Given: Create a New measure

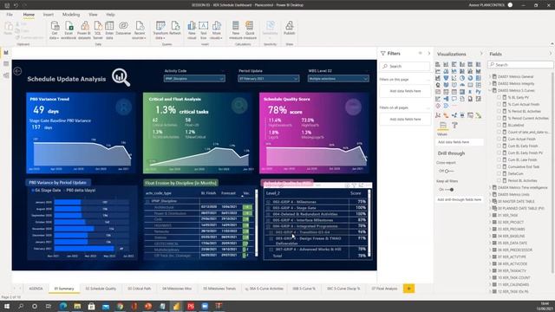Looking at the screenshot, I should 235,29.
